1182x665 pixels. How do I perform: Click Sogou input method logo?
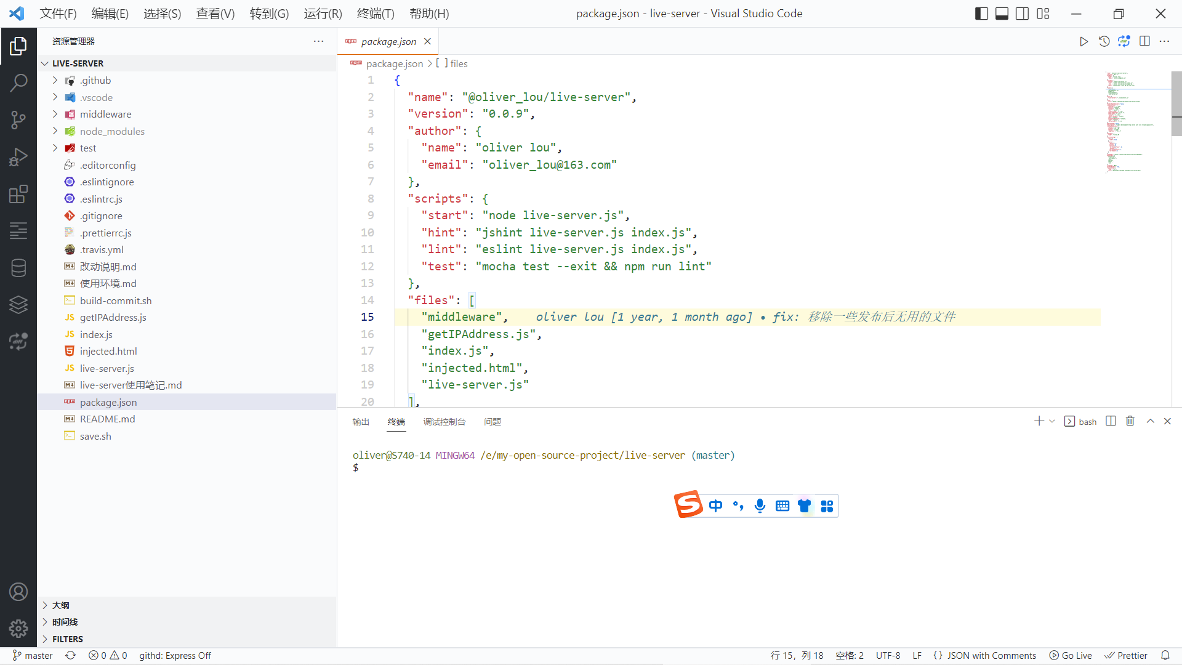coord(688,505)
